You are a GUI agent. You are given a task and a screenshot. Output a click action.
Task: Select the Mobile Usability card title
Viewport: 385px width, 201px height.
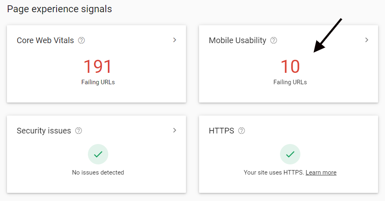pyautogui.click(x=237, y=40)
